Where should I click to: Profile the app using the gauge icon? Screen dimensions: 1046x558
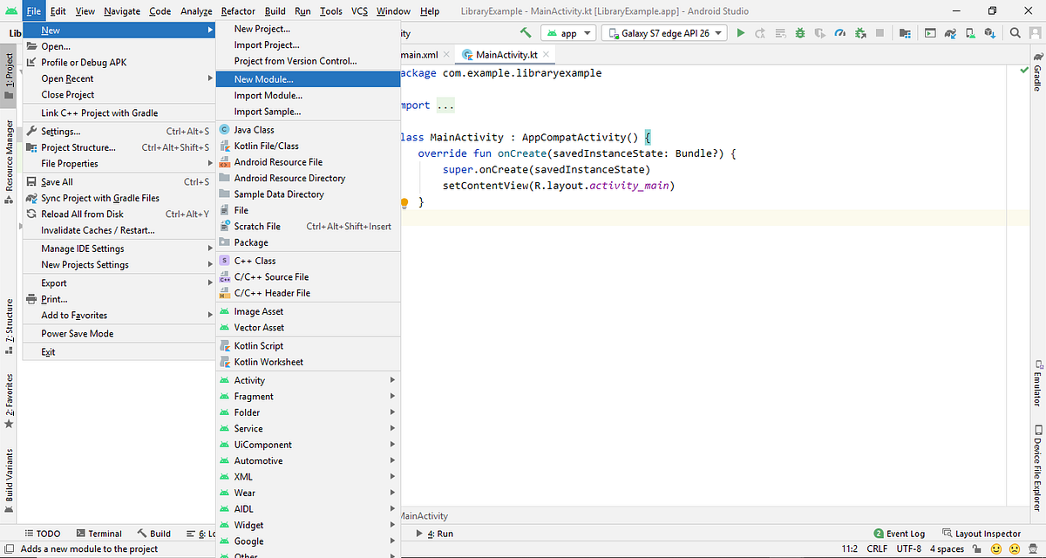[x=839, y=31]
